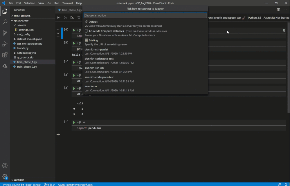Click the feedback icon in status bar
Image resolution: width=290 pixels, height=186 pixels.
tap(280, 185)
